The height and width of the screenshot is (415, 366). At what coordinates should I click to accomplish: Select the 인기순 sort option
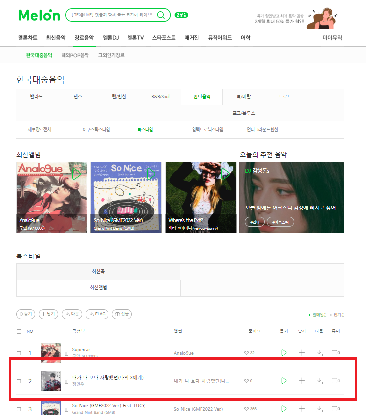pos(339,314)
